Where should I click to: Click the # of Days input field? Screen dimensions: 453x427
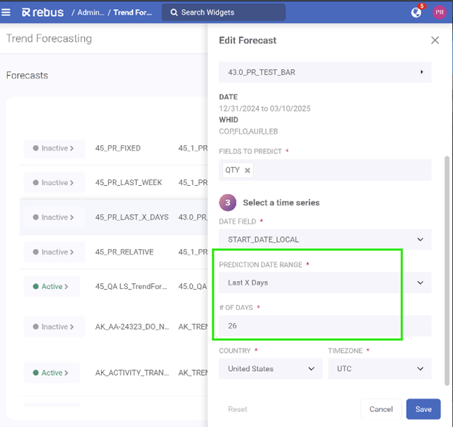click(x=309, y=326)
